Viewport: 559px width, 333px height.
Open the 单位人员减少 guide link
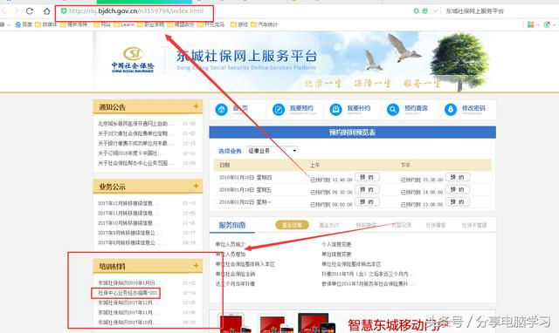[x=231, y=244]
